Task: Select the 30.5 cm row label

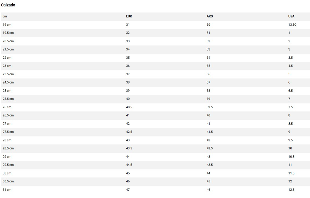Action: click(x=8, y=181)
